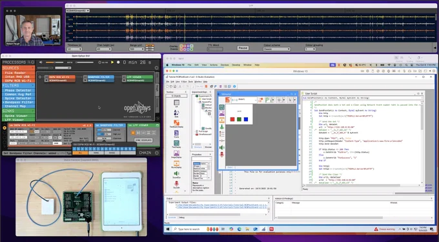Click the SoundOut object in Toolbox
Viewport: 439px width, 242px height.
point(176,174)
